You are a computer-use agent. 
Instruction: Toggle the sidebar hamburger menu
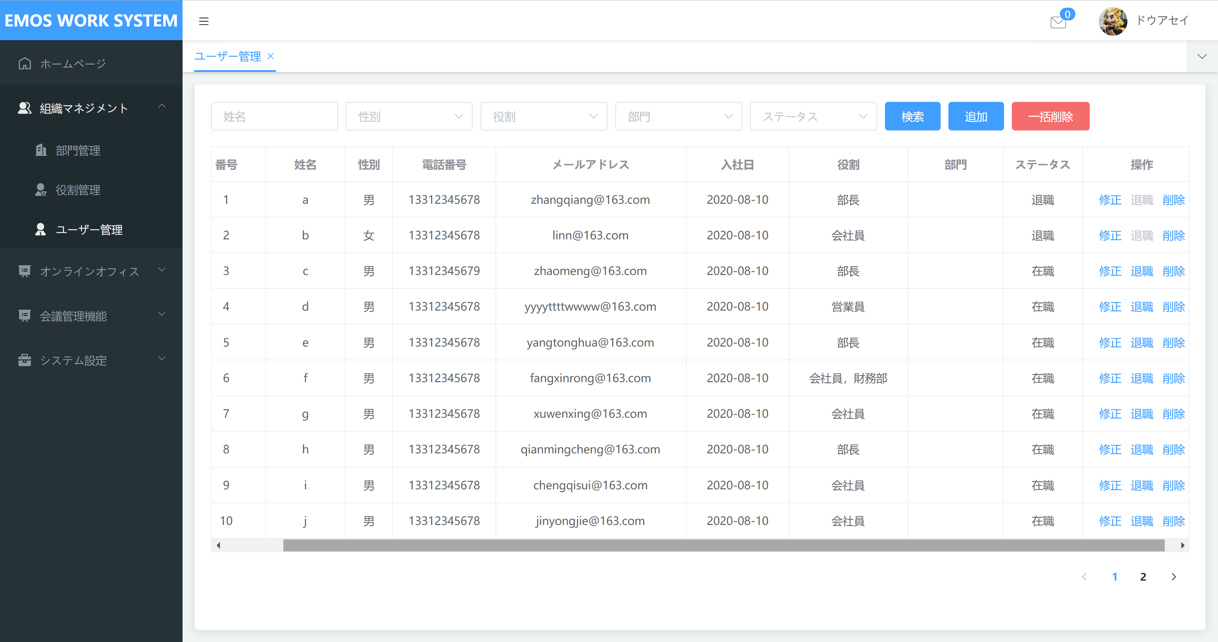[x=204, y=21]
